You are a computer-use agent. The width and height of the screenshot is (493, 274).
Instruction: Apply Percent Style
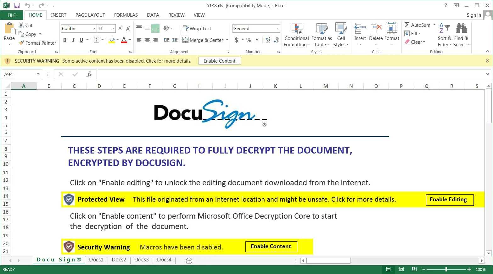click(x=249, y=40)
